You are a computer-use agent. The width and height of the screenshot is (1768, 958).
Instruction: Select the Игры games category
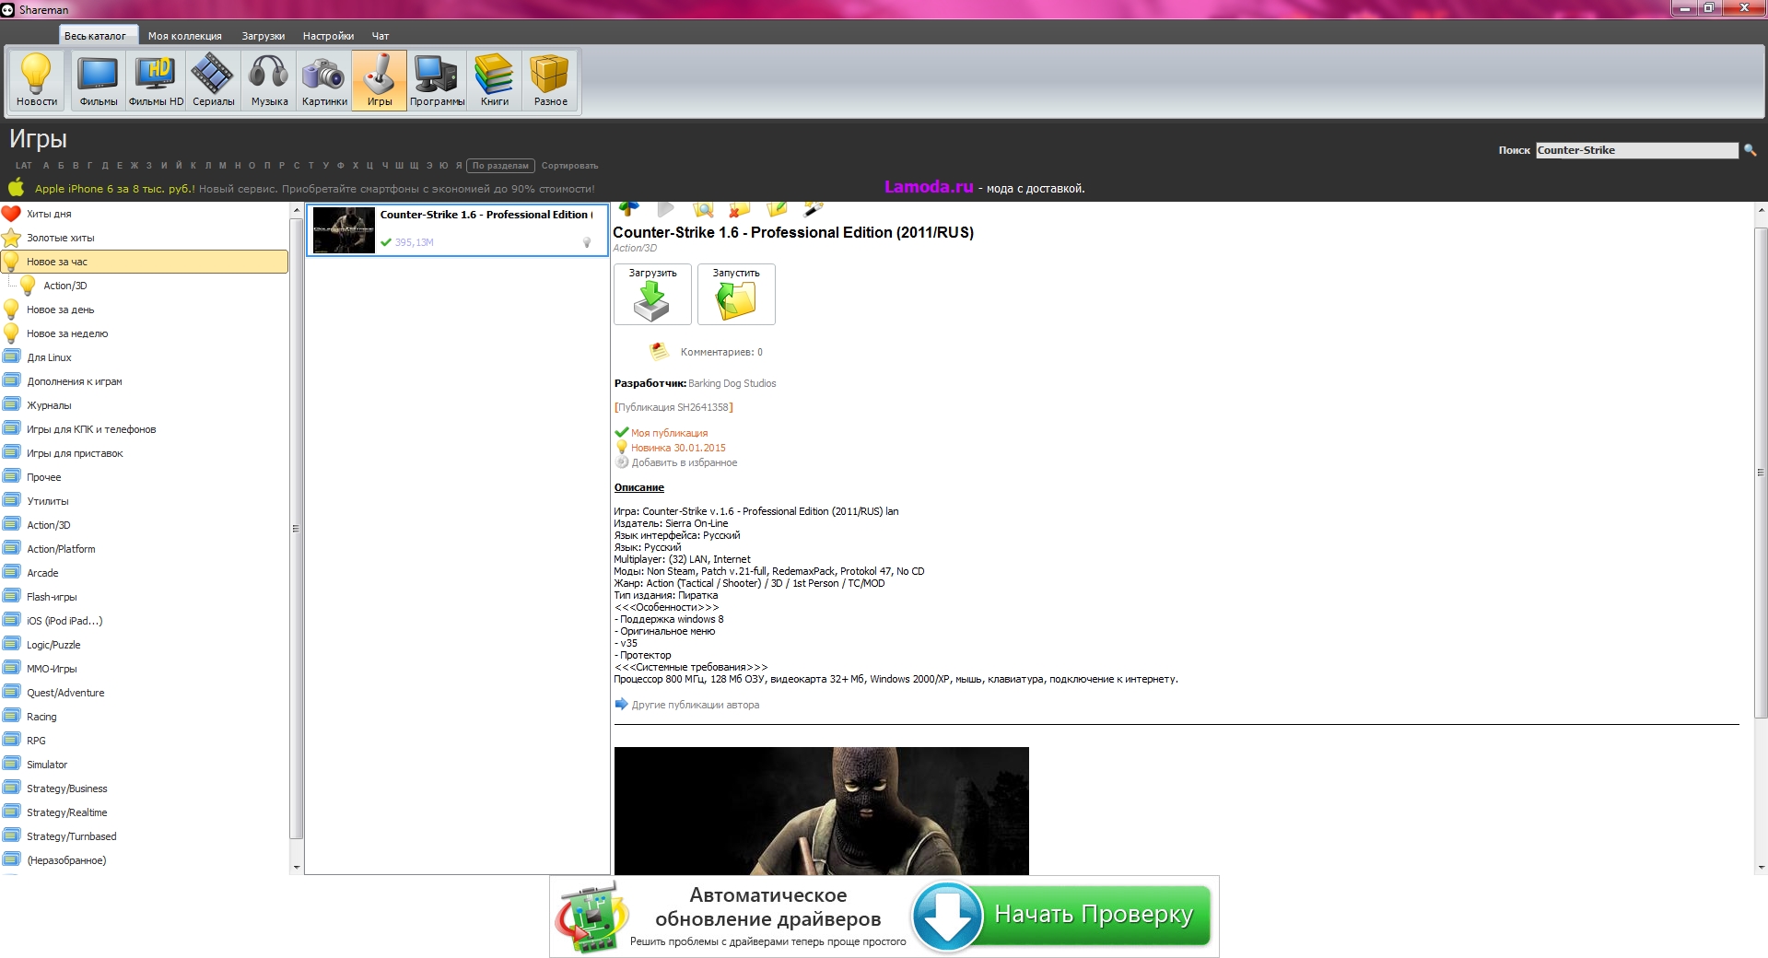pos(380,81)
